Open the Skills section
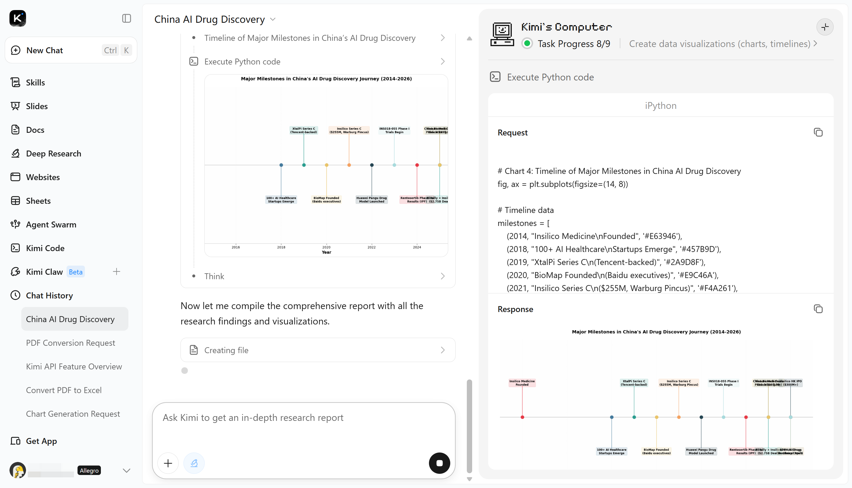 pos(35,83)
